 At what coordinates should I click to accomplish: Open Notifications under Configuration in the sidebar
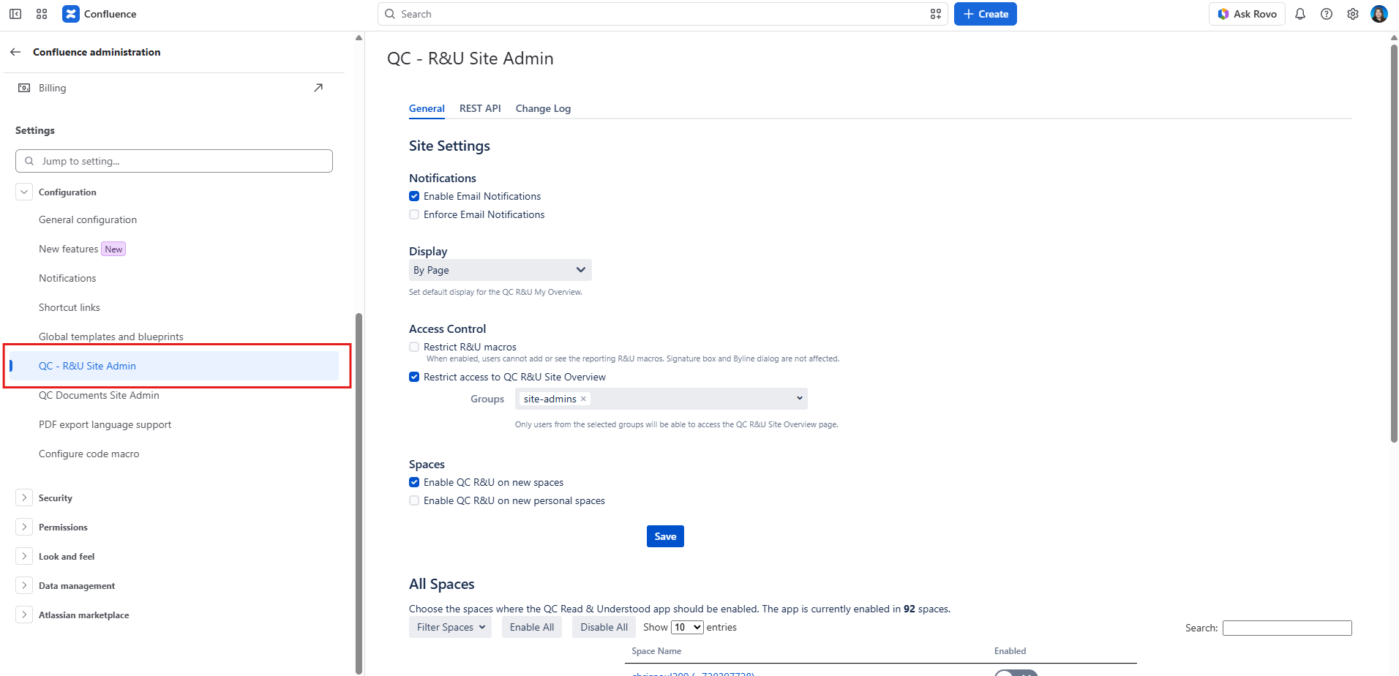[x=67, y=278]
